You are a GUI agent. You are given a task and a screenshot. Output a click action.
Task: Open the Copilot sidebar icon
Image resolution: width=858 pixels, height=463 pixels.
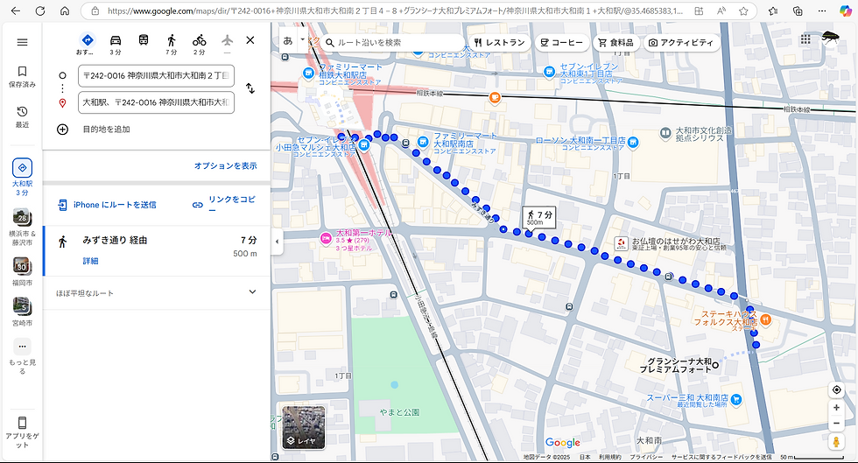(x=846, y=11)
